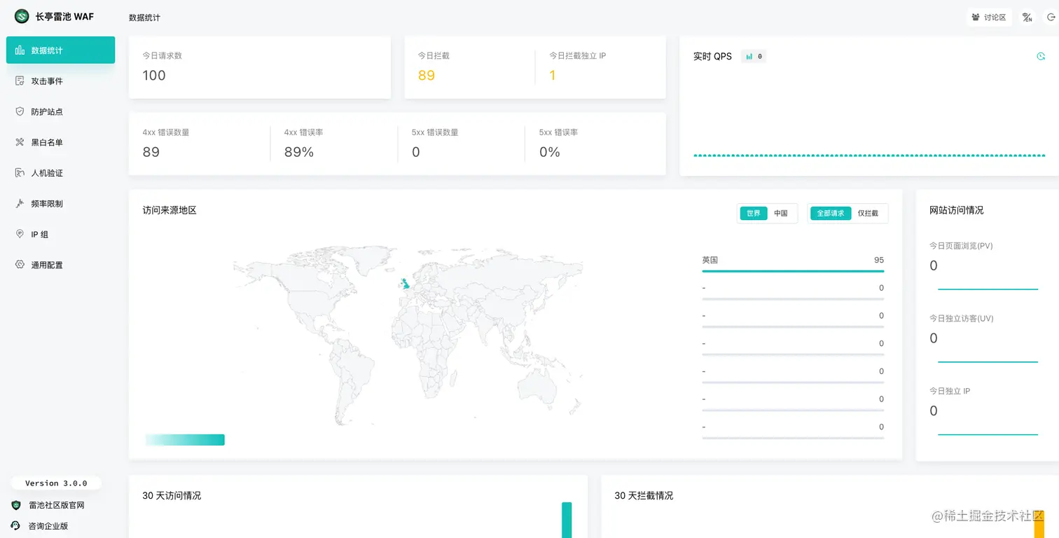
Task: Select the 世界 map view
Action: [754, 213]
